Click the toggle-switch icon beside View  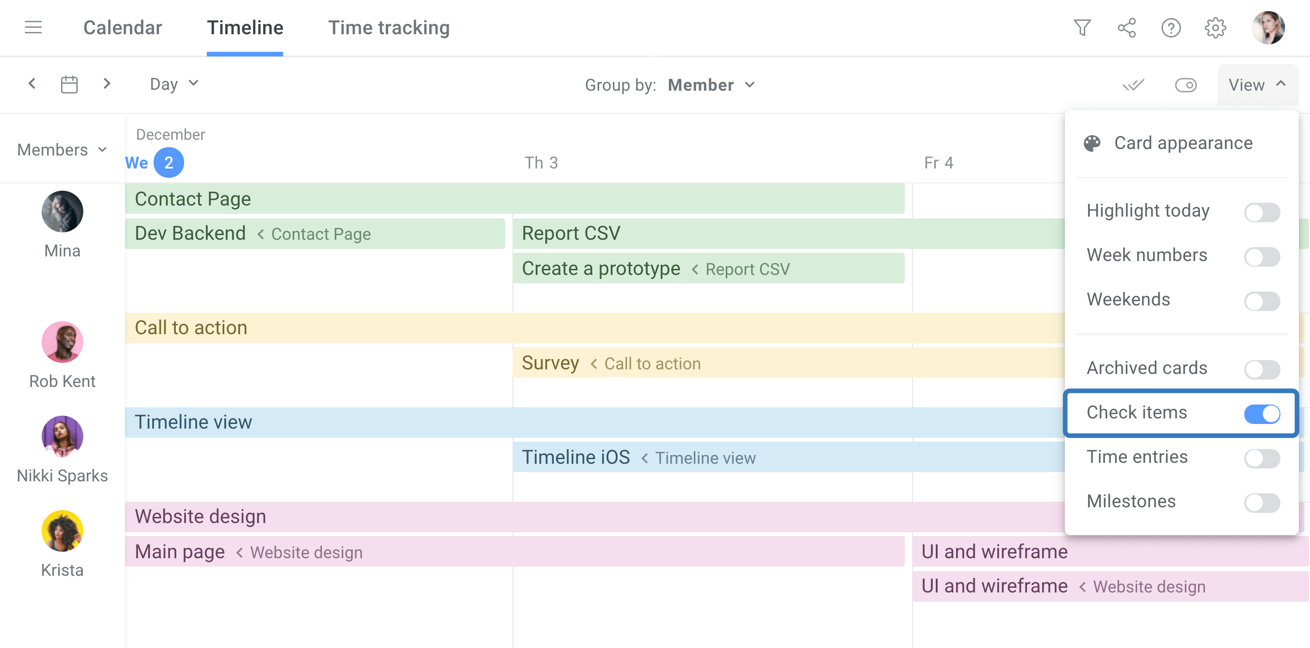tap(1186, 85)
